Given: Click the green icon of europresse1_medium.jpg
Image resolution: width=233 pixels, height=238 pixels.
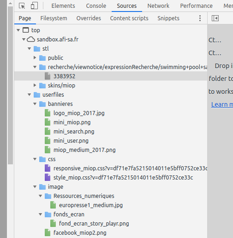Looking at the screenshot, I should coord(53,205).
